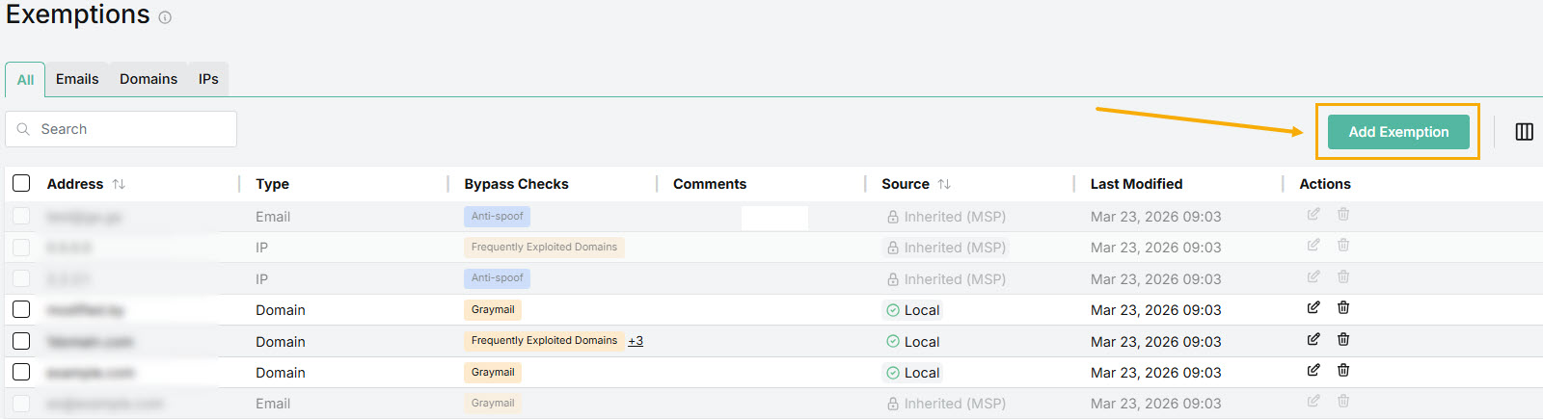This screenshot has width=1543, height=419.
Task: Click Frequently Exploited Domains tag on Domain row
Action: point(544,341)
